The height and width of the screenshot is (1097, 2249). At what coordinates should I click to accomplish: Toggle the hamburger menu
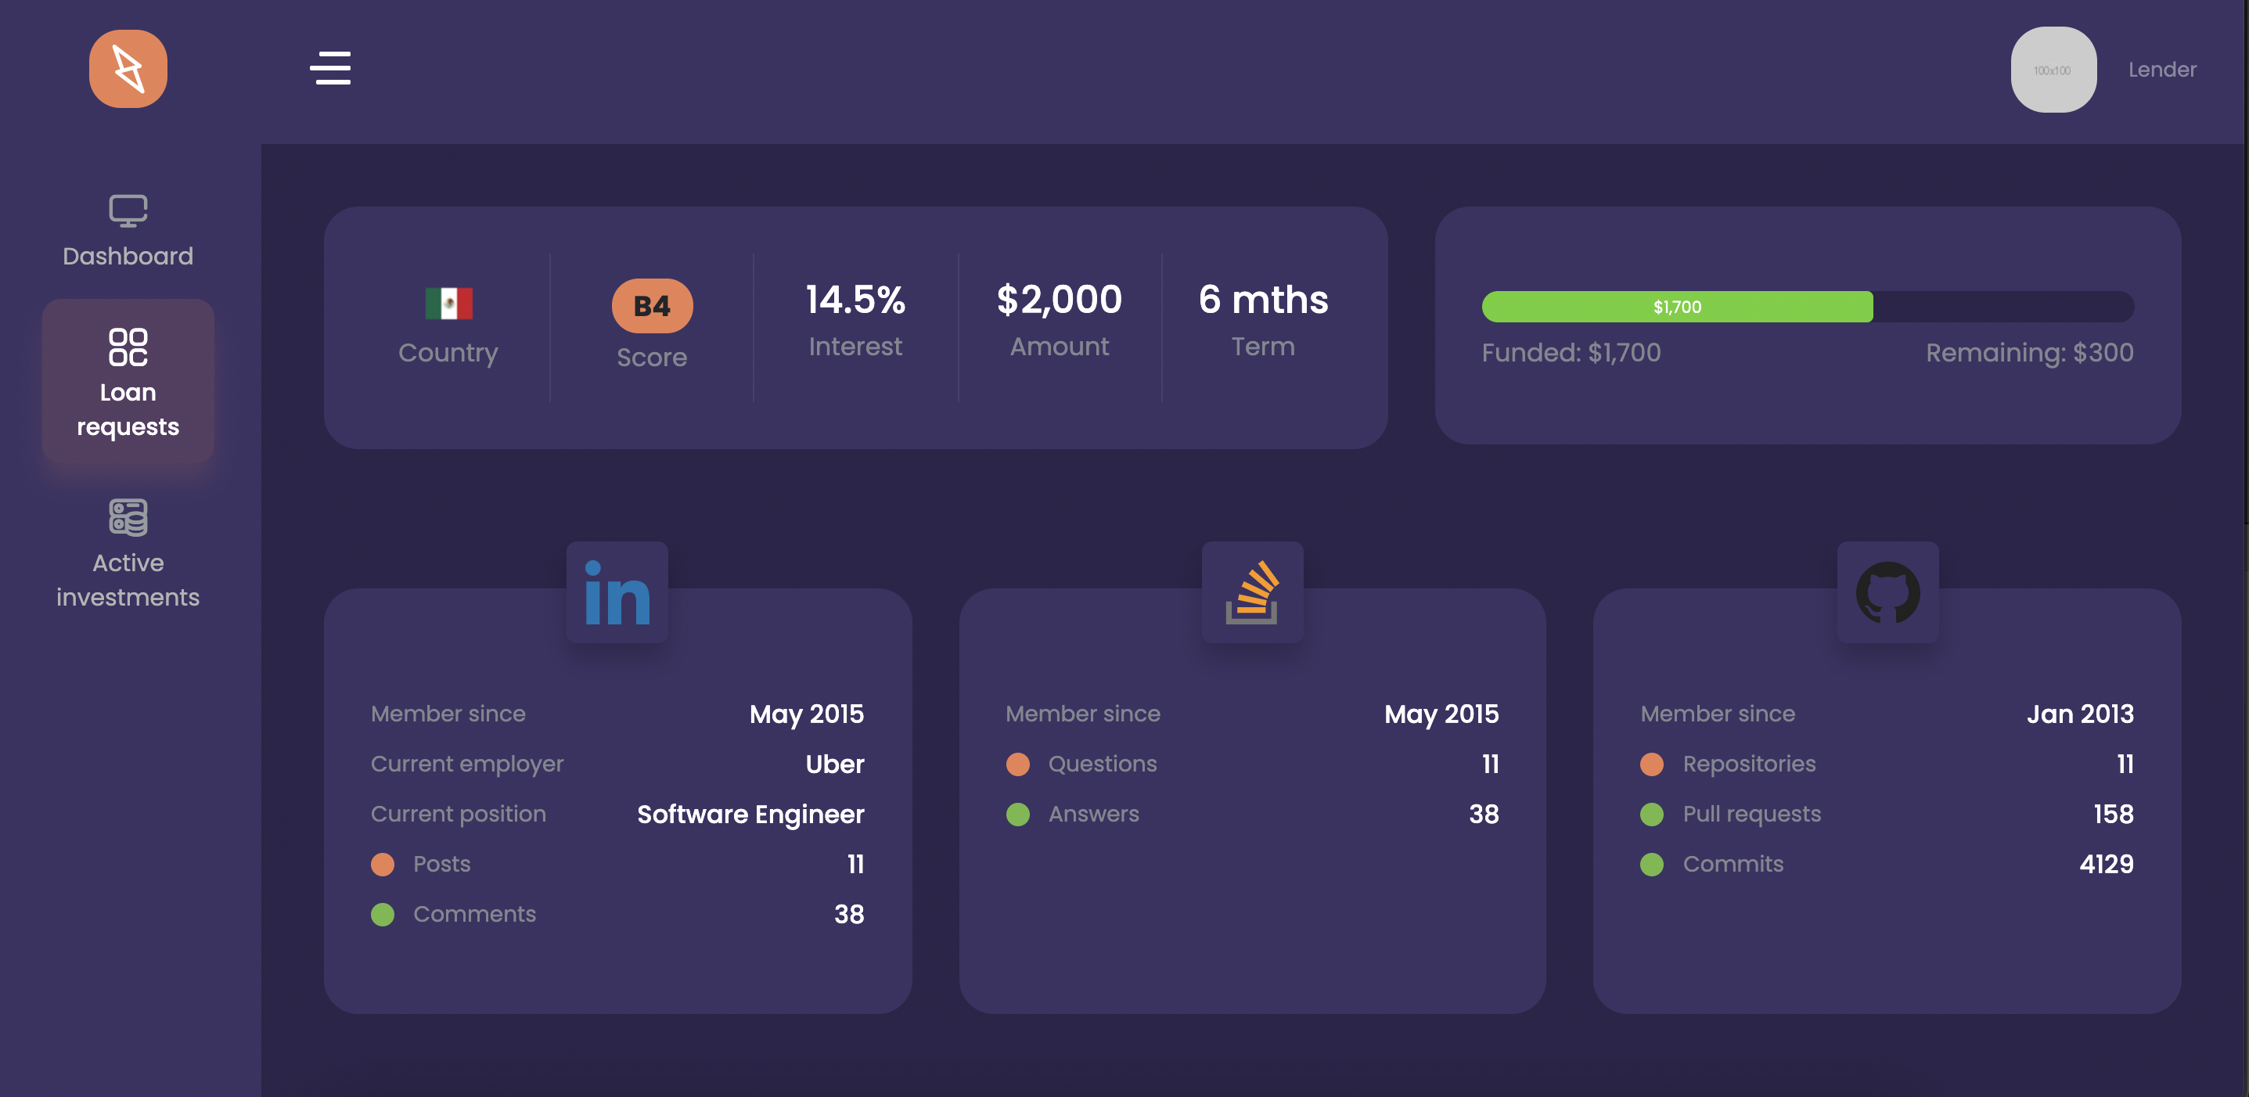(330, 68)
